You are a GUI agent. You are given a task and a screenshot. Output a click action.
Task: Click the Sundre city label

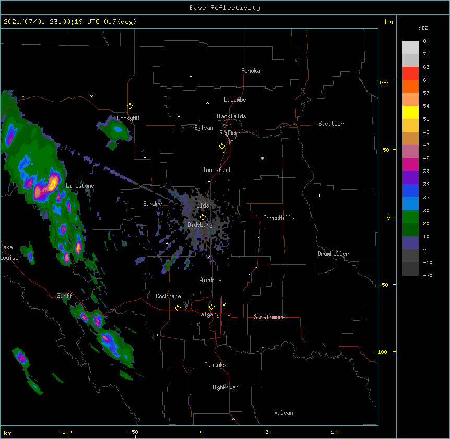[x=152, y=204]
